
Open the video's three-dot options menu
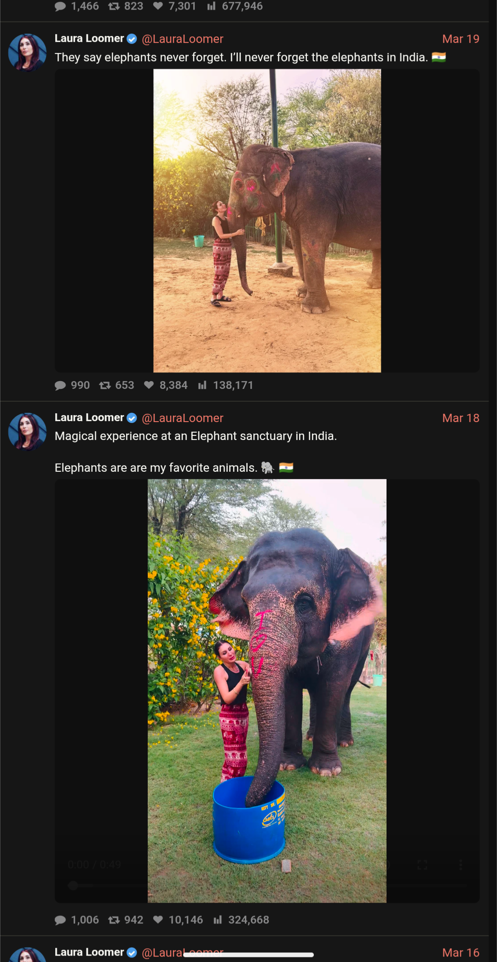461,865
